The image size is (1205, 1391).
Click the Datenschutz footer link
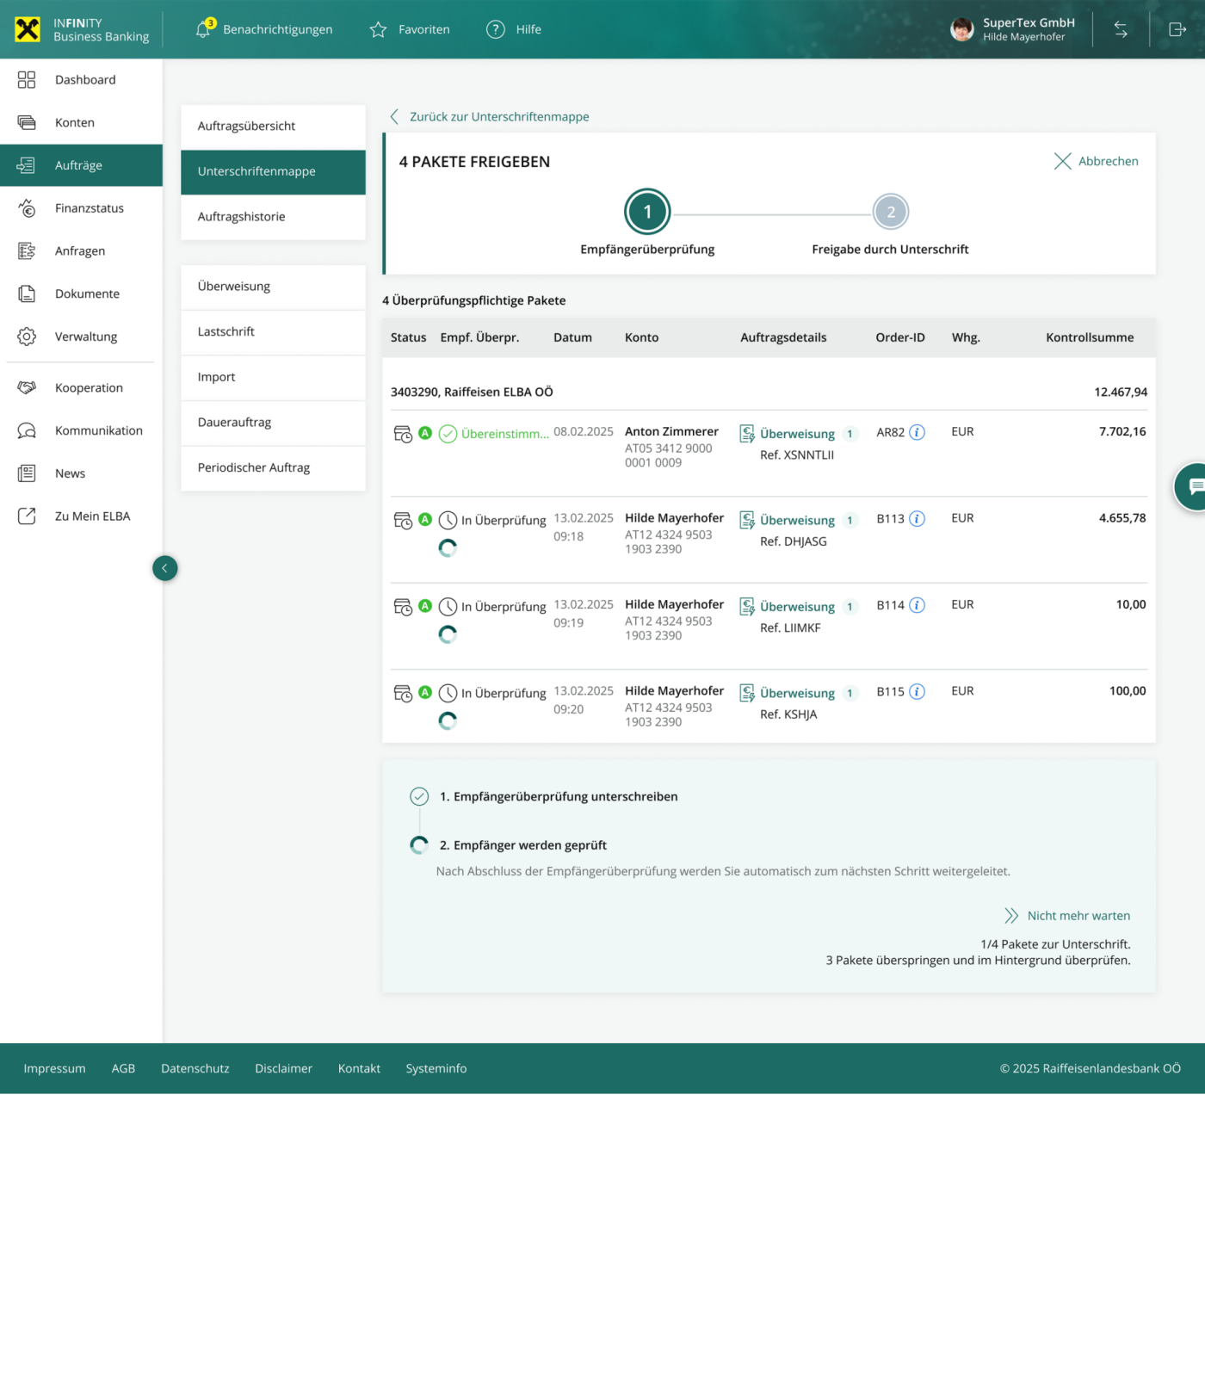(195, 1068)
